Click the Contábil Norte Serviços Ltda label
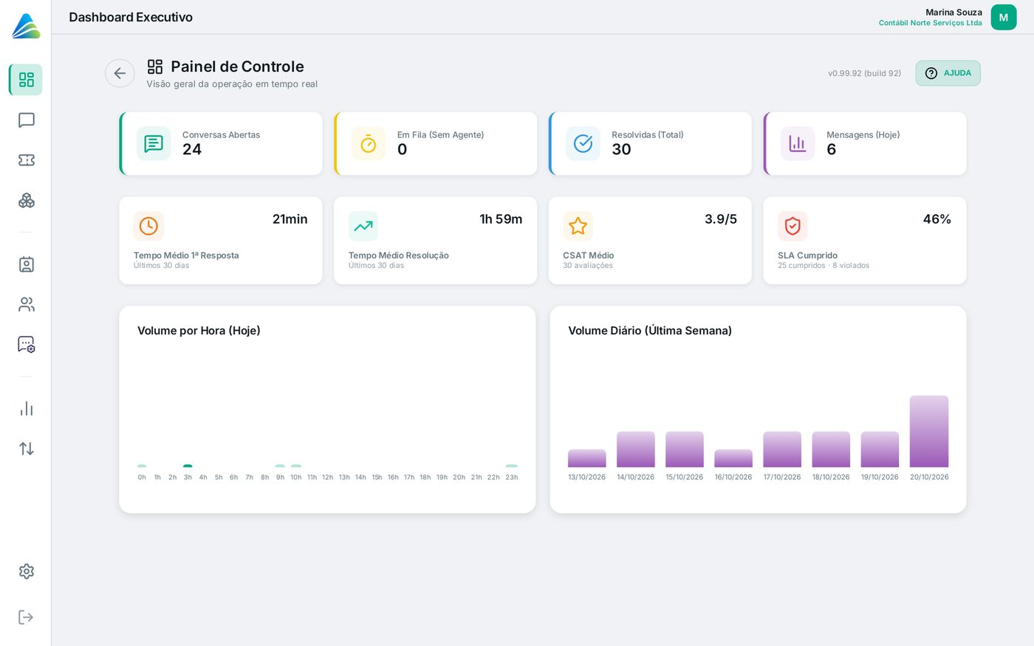The height and width of the screenshot is (646, 1034). 931,23
